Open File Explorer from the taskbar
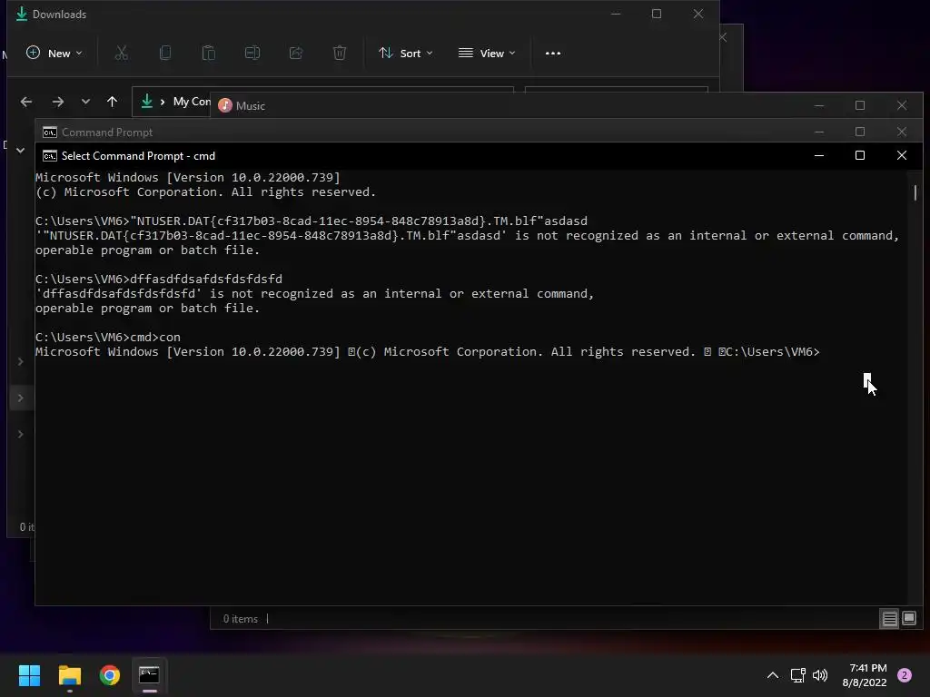The width and height of the screenshot is (930, 697). (x=69, y=675)
